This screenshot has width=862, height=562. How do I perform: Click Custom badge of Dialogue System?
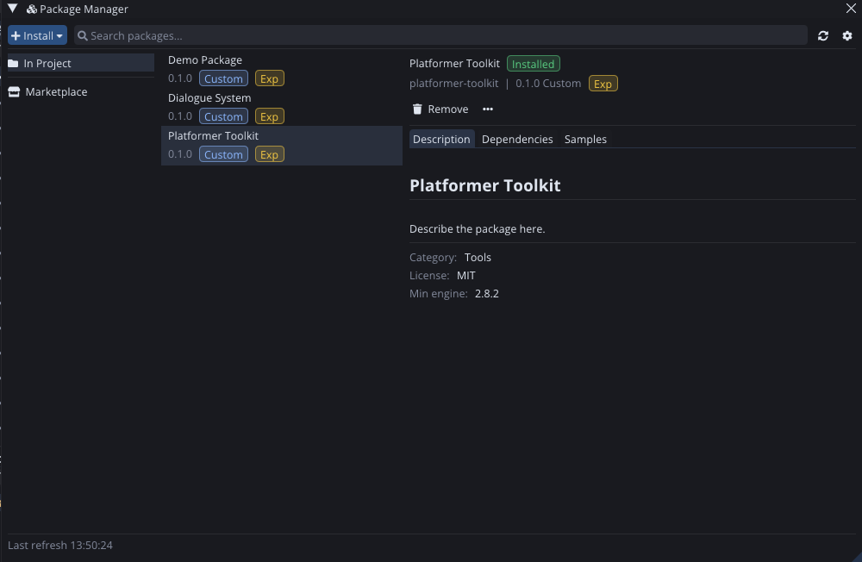tap(223, 116)
